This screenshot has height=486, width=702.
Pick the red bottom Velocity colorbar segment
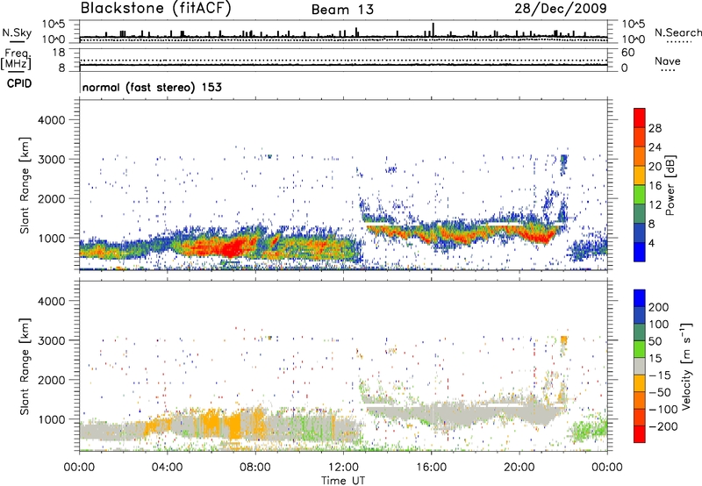tap(640, 434)
